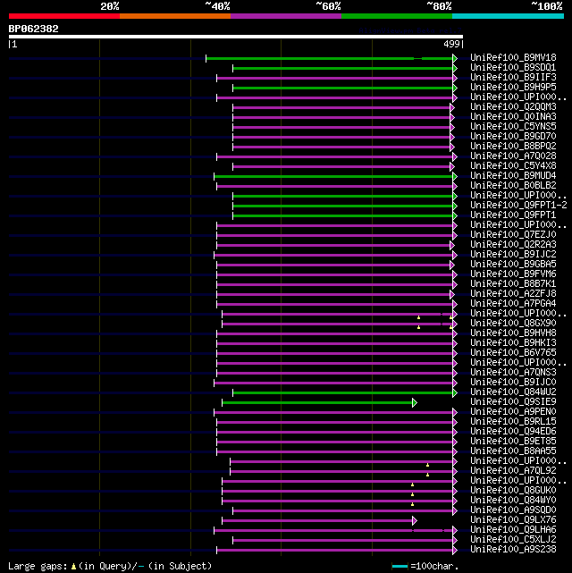This screenshot has height=573, width=572.
Task: Choose the UniRef100_B9HVH8 hit name
Action: pyautogui.click(x=513, y=333)
